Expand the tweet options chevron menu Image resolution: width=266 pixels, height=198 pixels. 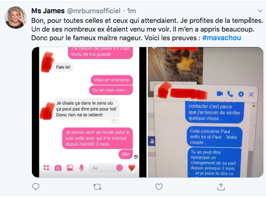(260, 11)
